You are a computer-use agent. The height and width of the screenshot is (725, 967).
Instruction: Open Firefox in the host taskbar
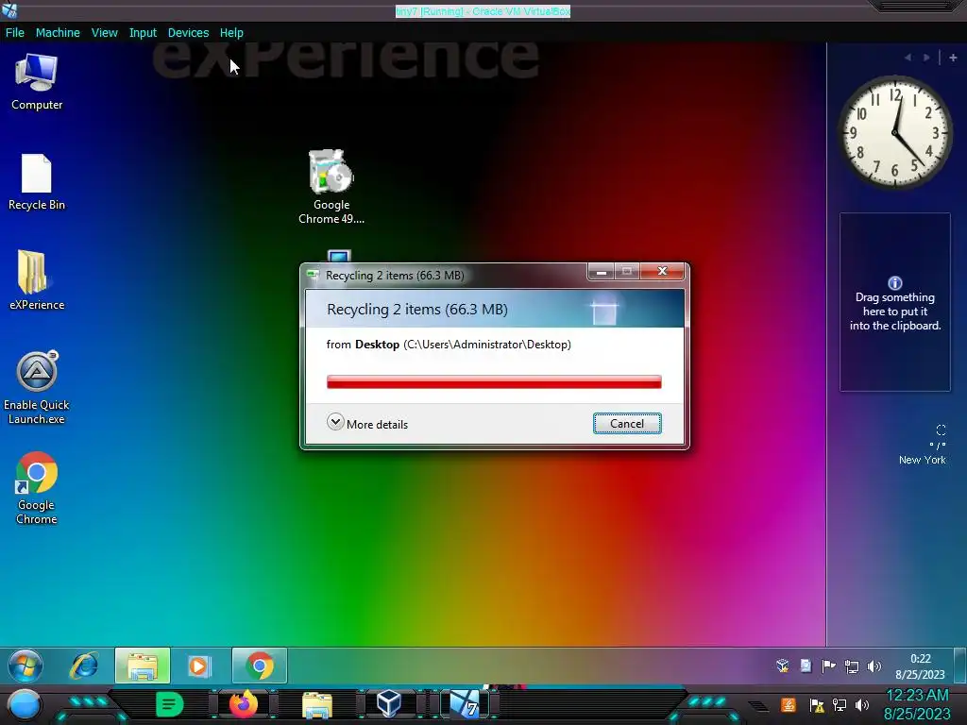pos(244,704)
